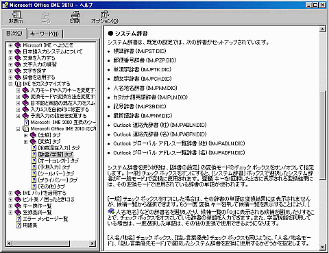Image resolution: width=329 pixels, height=253 pixels.
Task: Click the tree pane horizontal scrollbar thumb
Action: coord(40,243)
